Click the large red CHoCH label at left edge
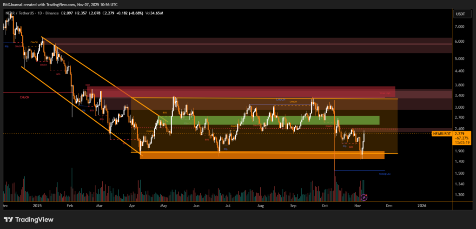The image size is (476, 229). (x=25, y=98)
